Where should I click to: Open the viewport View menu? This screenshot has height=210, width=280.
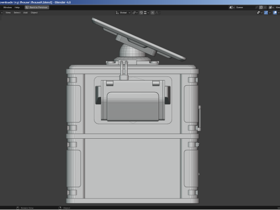coord(8,13)
